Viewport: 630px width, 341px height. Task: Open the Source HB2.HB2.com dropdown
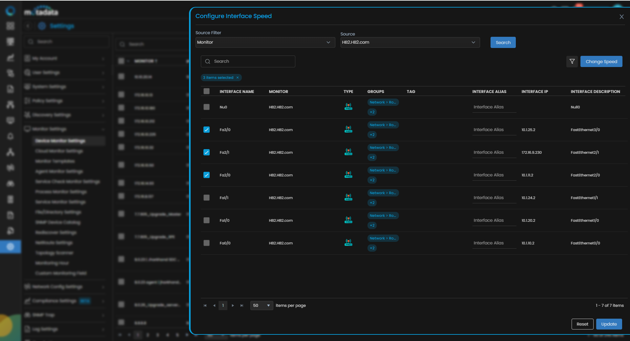click(x=410, y=42)
